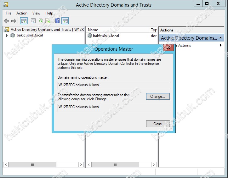This screenshot has height=178, width=228.
Task: Go back using the toolbar Back arrow
Action: [x=7, y=21]
